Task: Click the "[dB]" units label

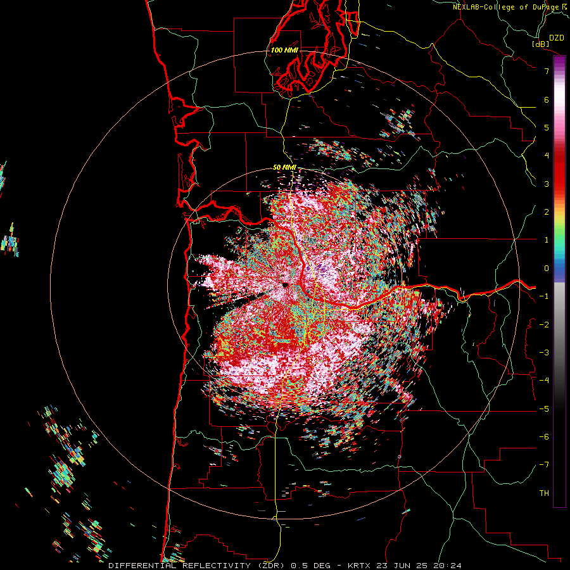Action: [541, 44]
